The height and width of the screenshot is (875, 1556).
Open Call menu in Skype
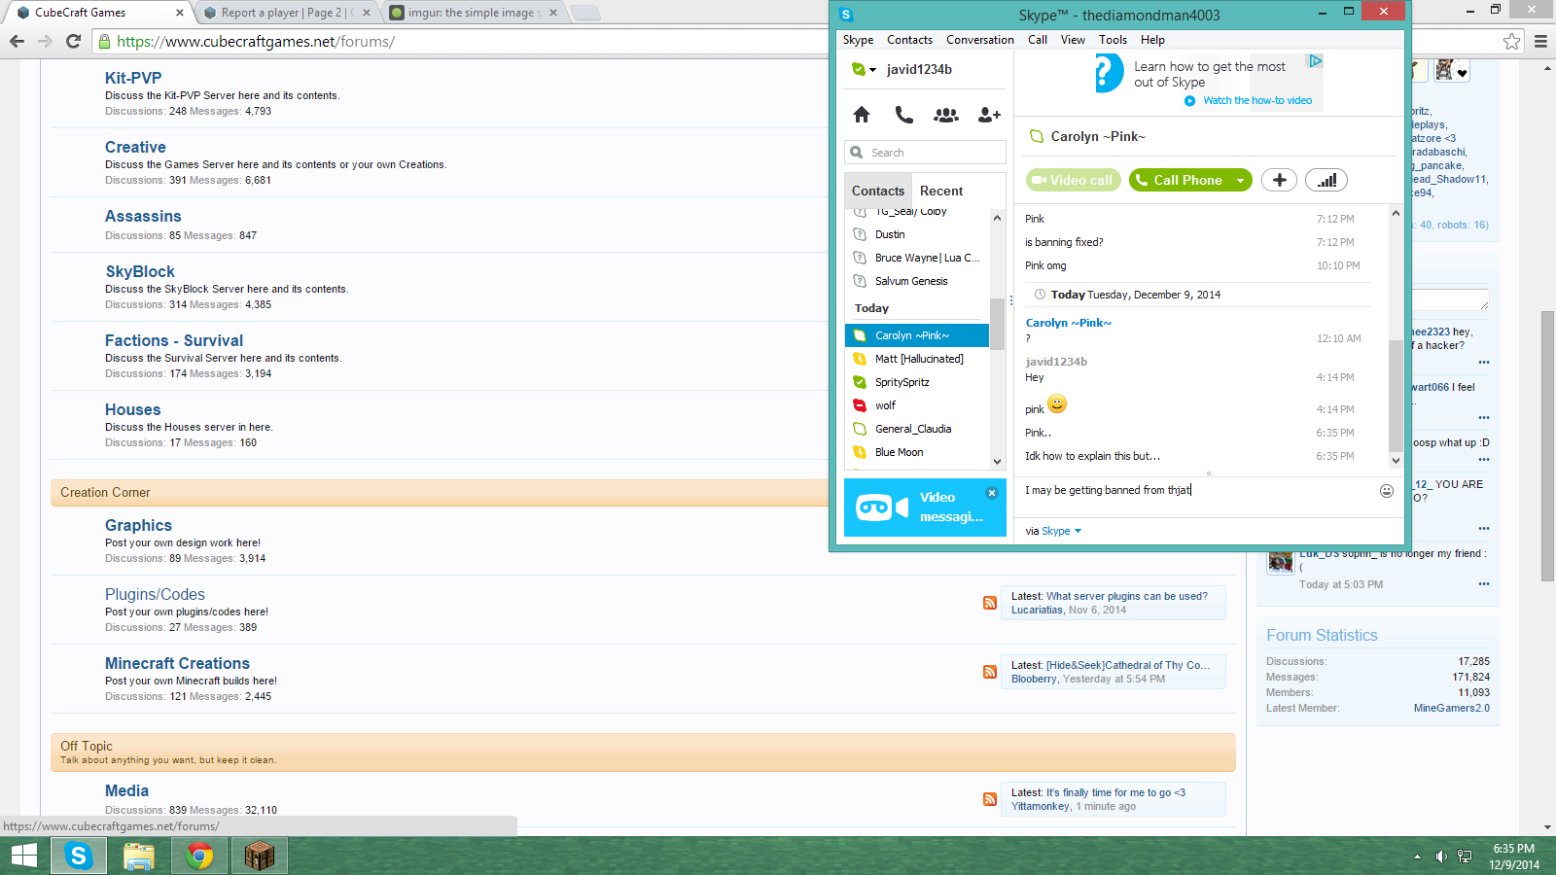coord(1038,40)
